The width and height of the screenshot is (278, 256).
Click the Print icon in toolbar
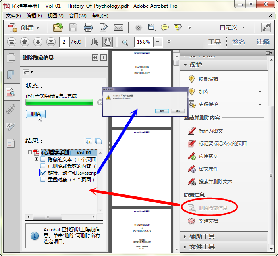pos(88,27)
